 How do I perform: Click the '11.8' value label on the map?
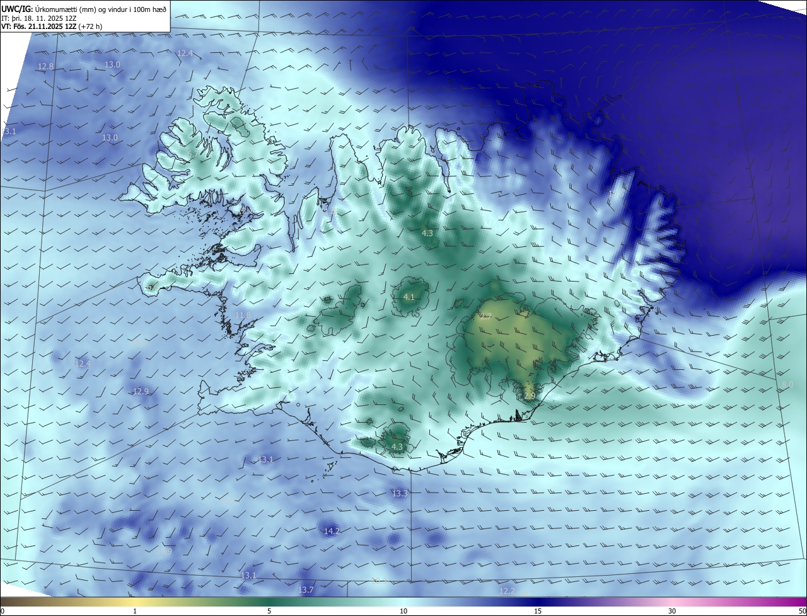243,315
